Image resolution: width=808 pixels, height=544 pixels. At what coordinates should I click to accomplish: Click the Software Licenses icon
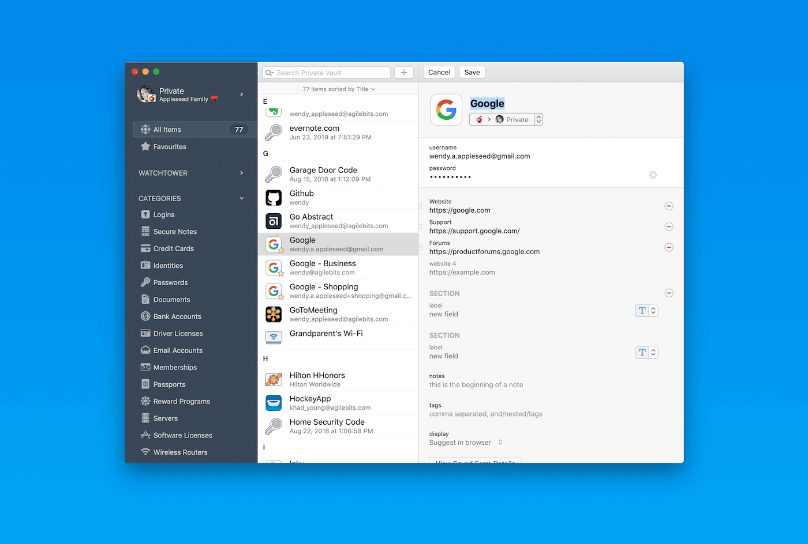[145, 435]
